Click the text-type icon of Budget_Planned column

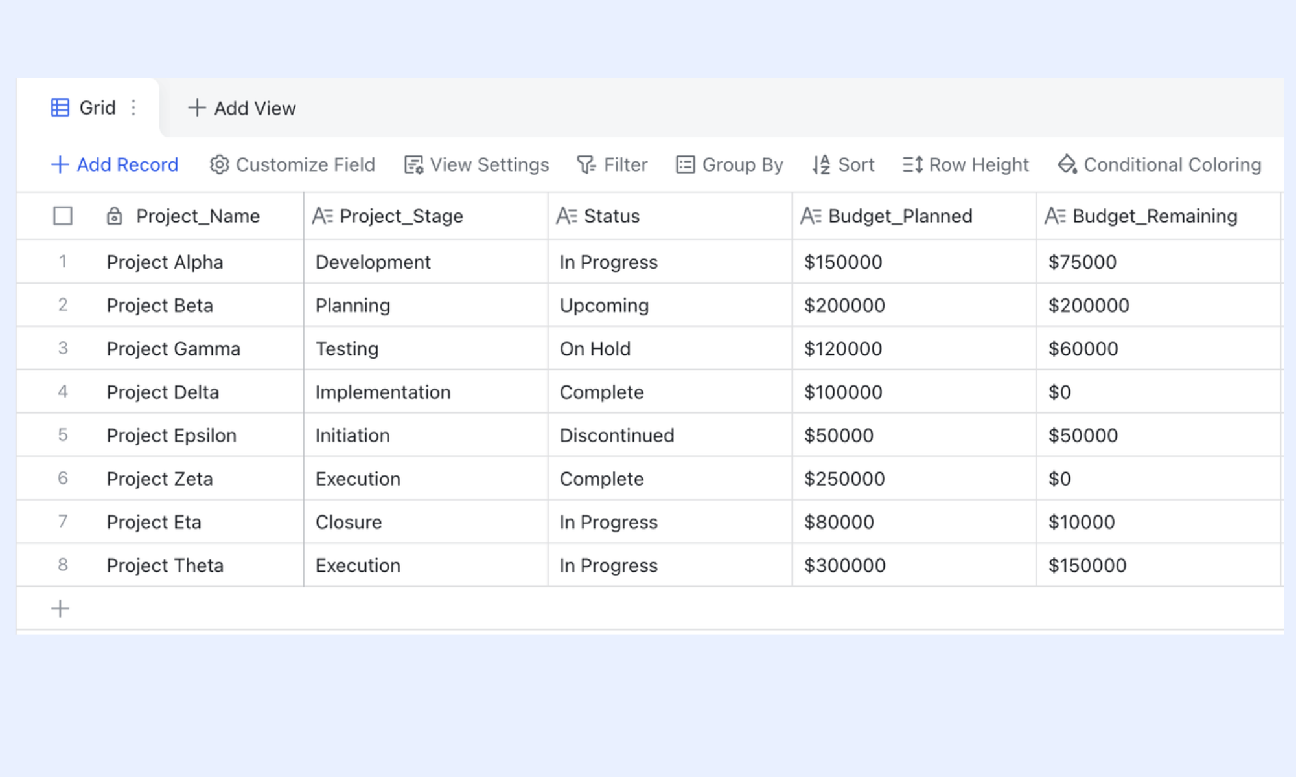(x=811, y=216)
